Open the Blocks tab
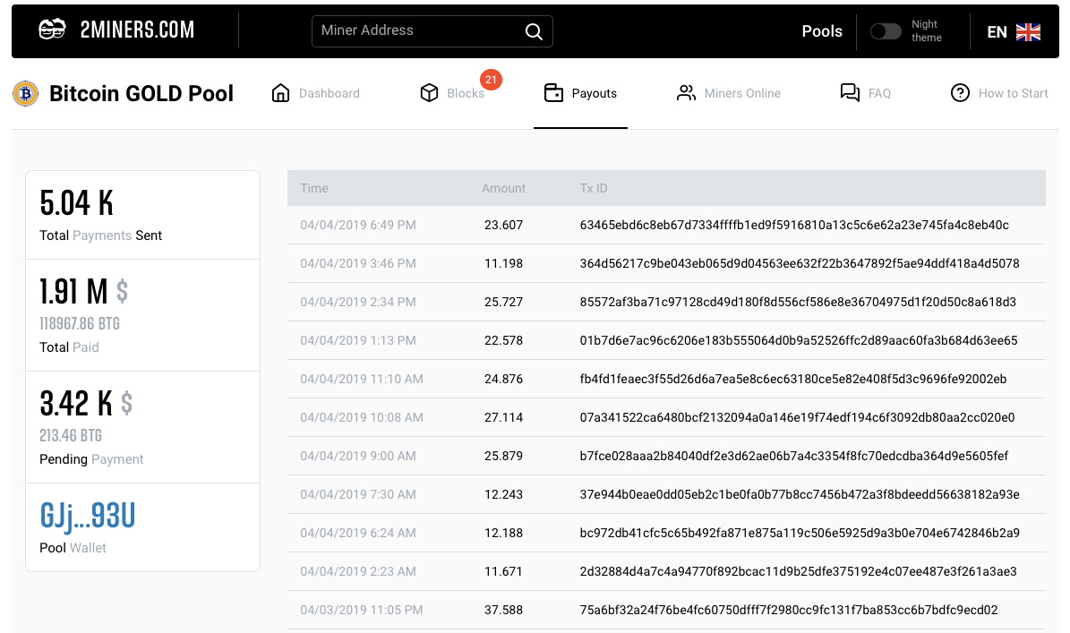The image size is (1070, 633). point(465,93)
